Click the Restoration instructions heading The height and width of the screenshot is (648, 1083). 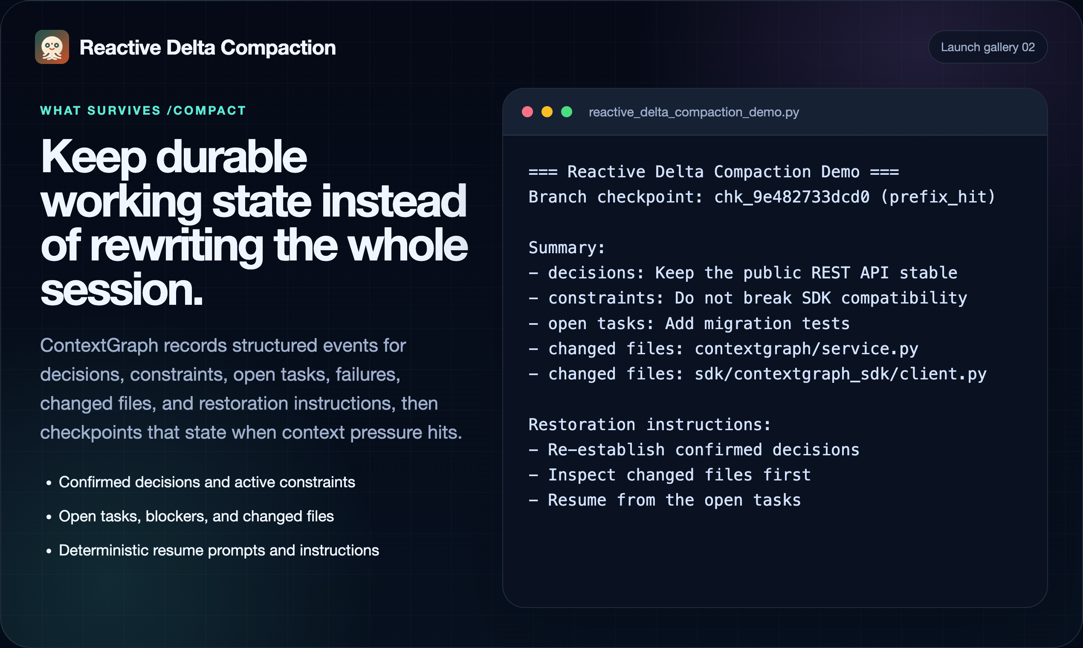coord(649,424)
